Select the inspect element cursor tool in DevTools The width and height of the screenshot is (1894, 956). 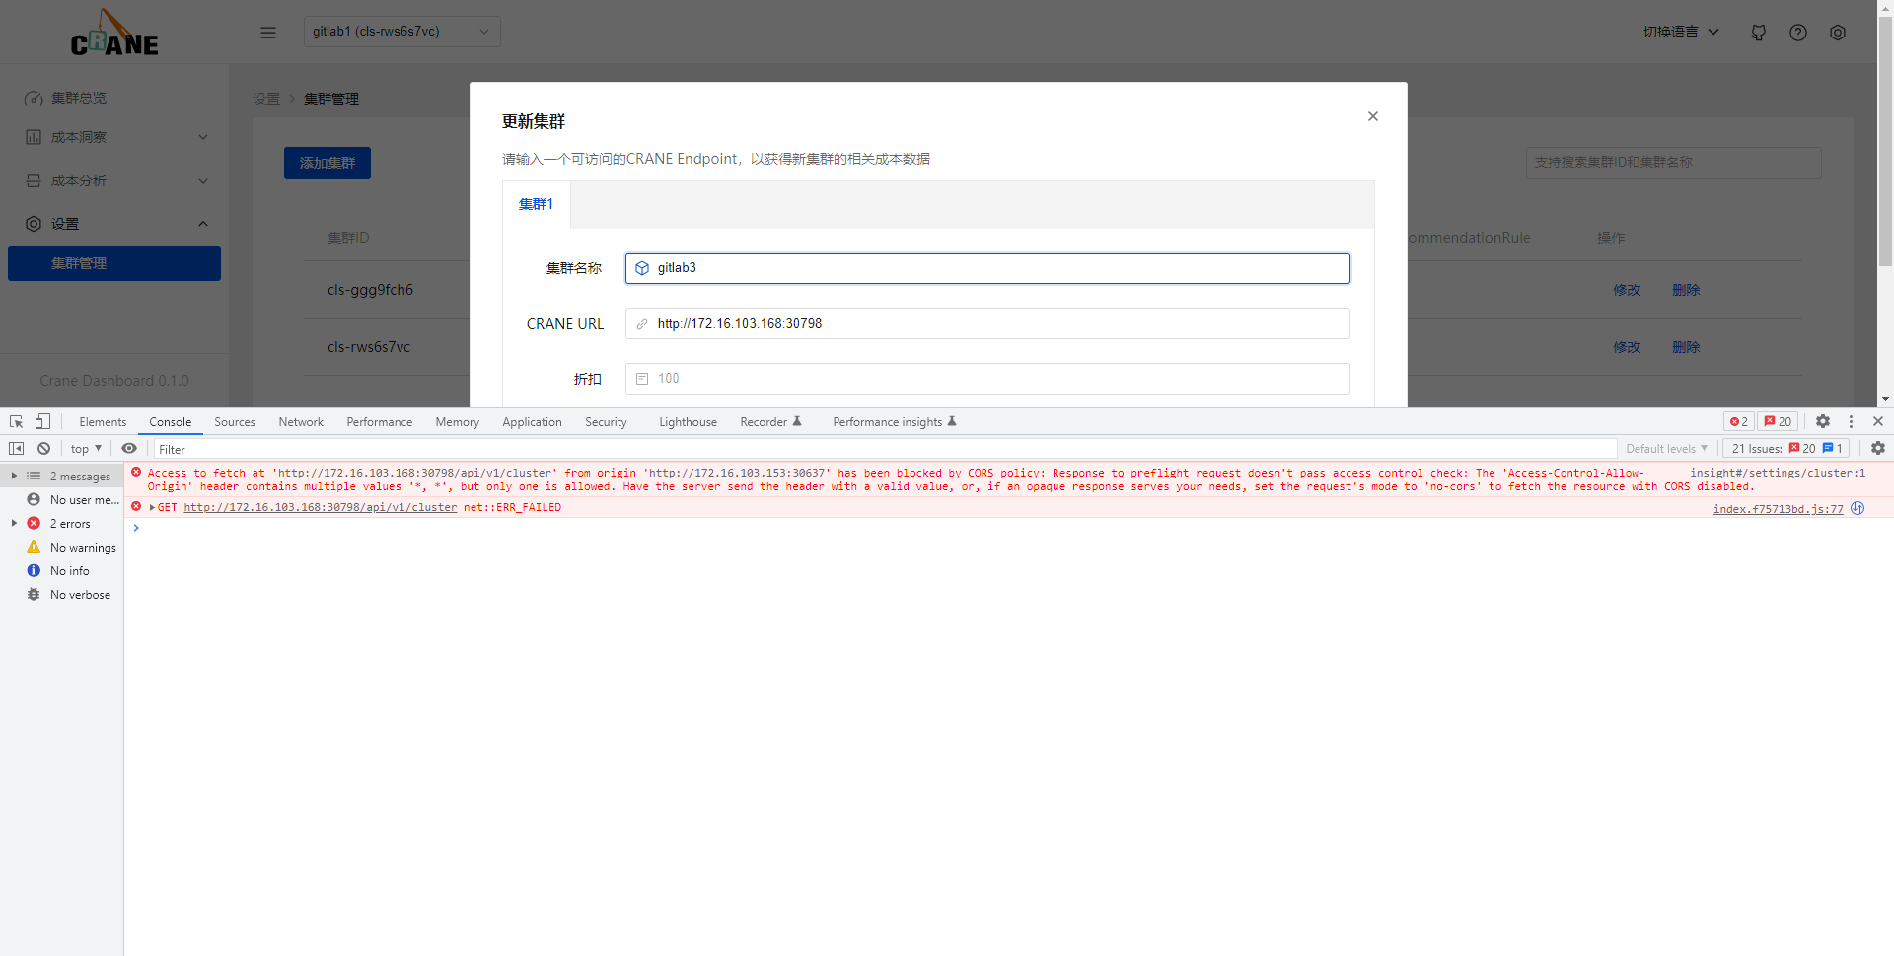coord(15,421)
